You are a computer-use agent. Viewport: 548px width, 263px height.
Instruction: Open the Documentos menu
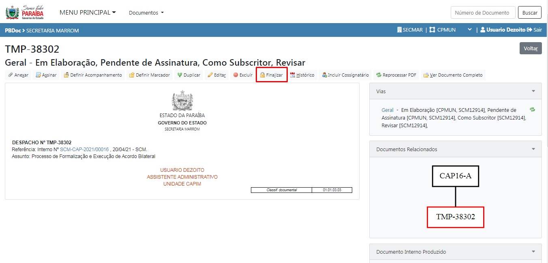point(146,13)
